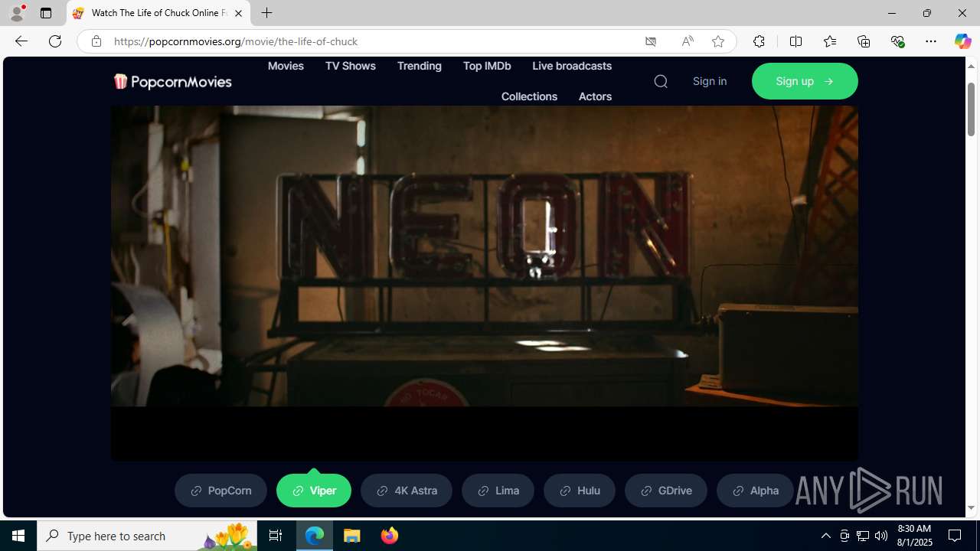Open volume control in tray
This screenshot has height=551, width=980.
[881, 536]
